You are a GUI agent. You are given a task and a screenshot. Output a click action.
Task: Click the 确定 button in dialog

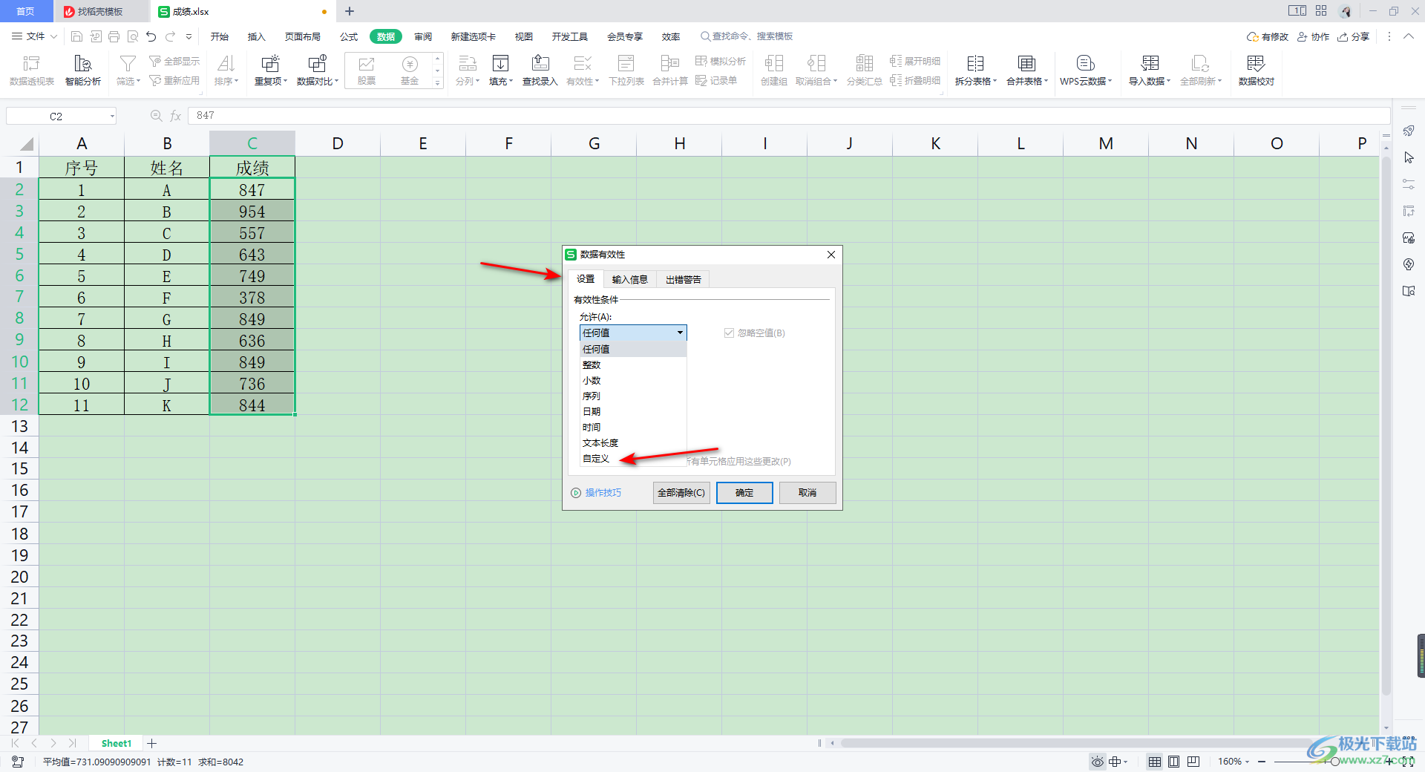click(744, 493)
